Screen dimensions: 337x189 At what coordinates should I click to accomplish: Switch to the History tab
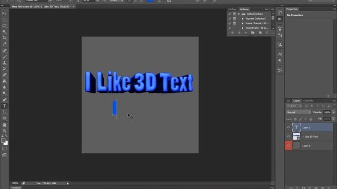(232, 9)
